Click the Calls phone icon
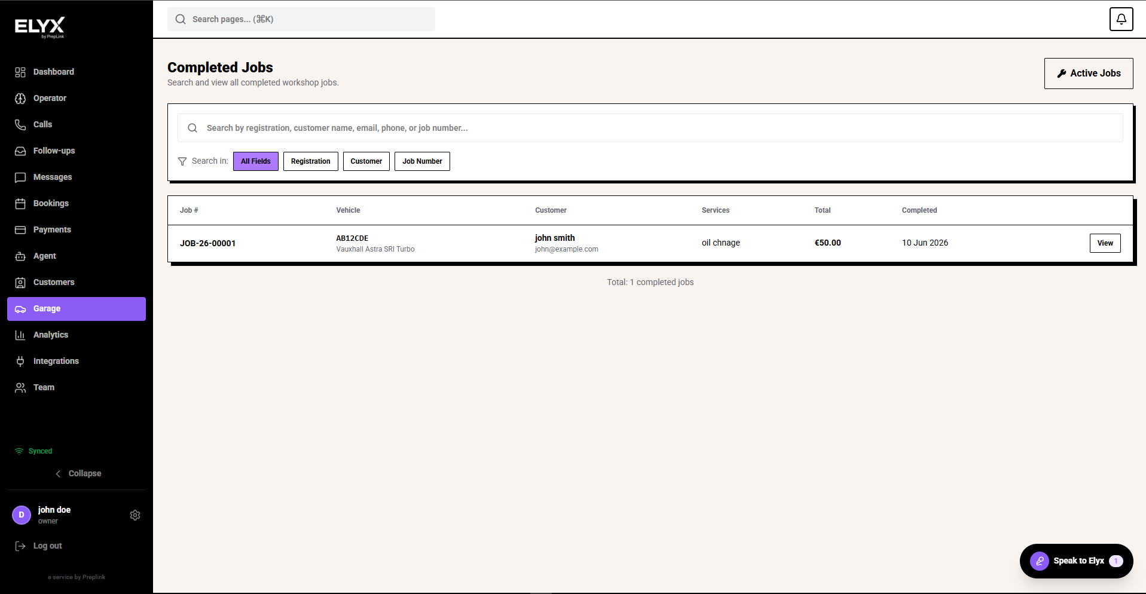The image size is (1146, 594). pos(20,124)
